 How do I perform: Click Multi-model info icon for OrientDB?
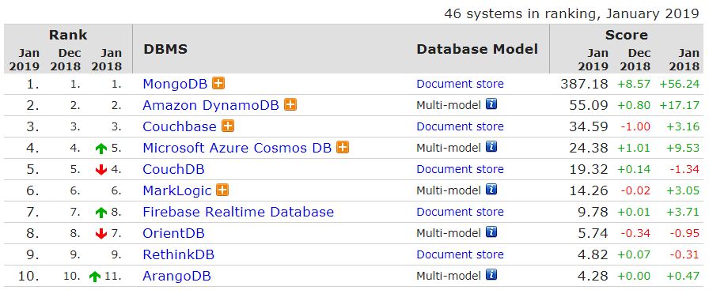coord(491,232)
